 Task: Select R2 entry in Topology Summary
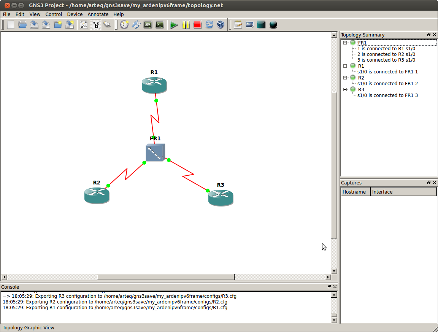tap(361, 78)
